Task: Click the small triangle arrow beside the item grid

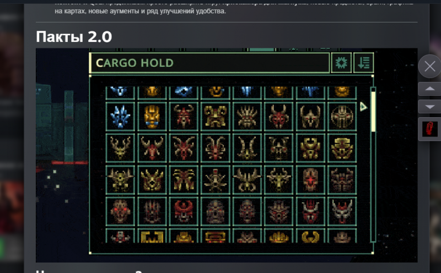Action: (363, 106)
